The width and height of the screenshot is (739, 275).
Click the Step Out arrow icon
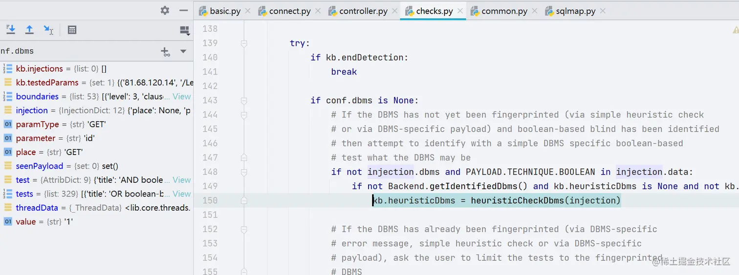click(29, 30)
